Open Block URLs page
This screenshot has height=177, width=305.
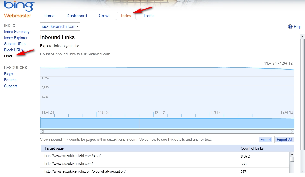coord(13,50)
